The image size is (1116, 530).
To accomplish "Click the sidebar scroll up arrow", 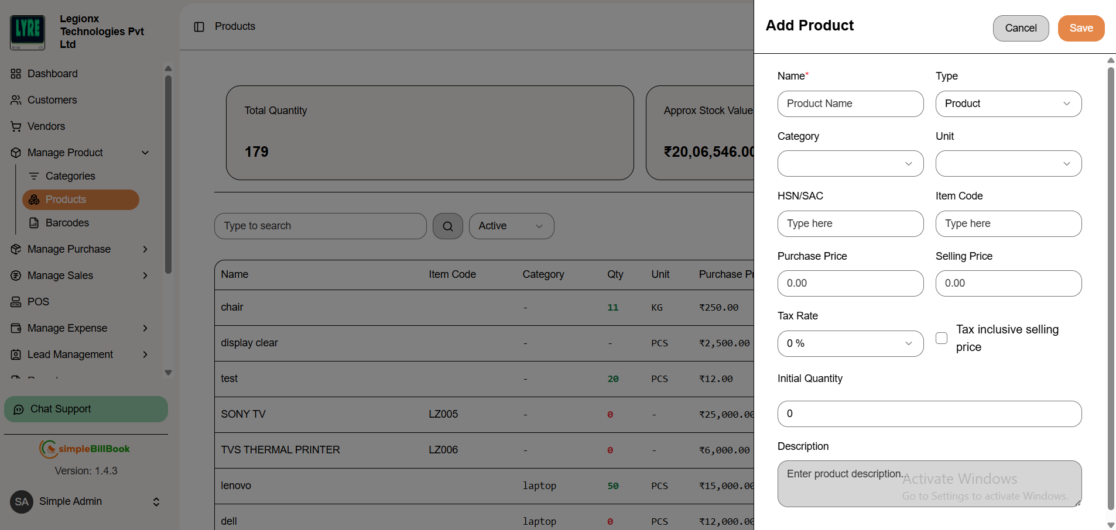I will (168, 68).
